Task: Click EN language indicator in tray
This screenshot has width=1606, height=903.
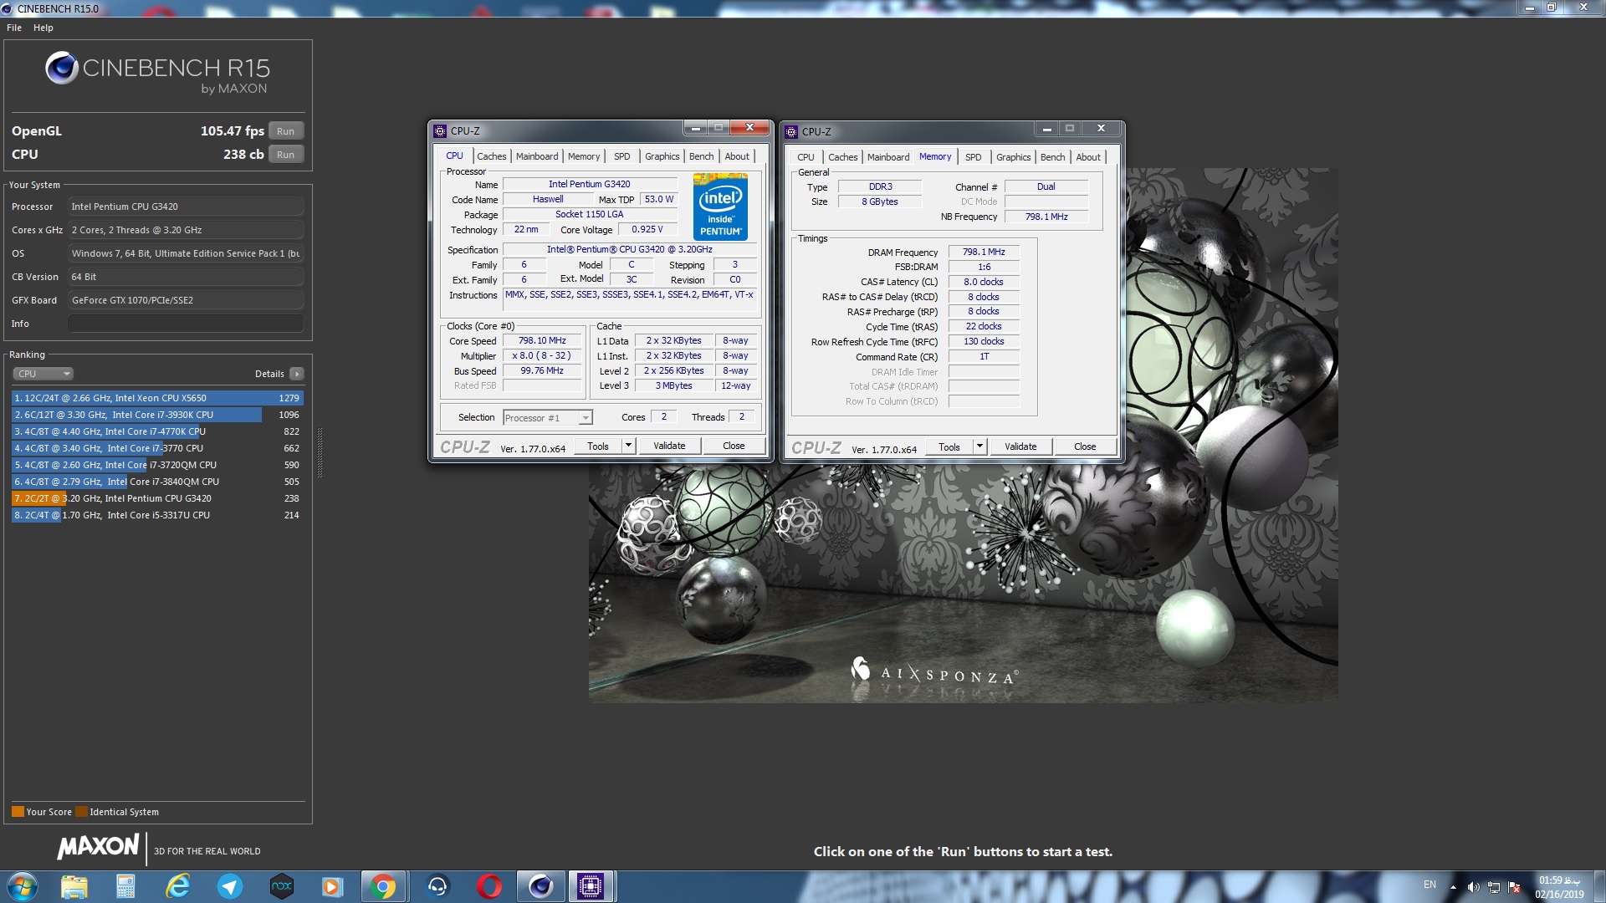Action: click(x=1430, y=885)
